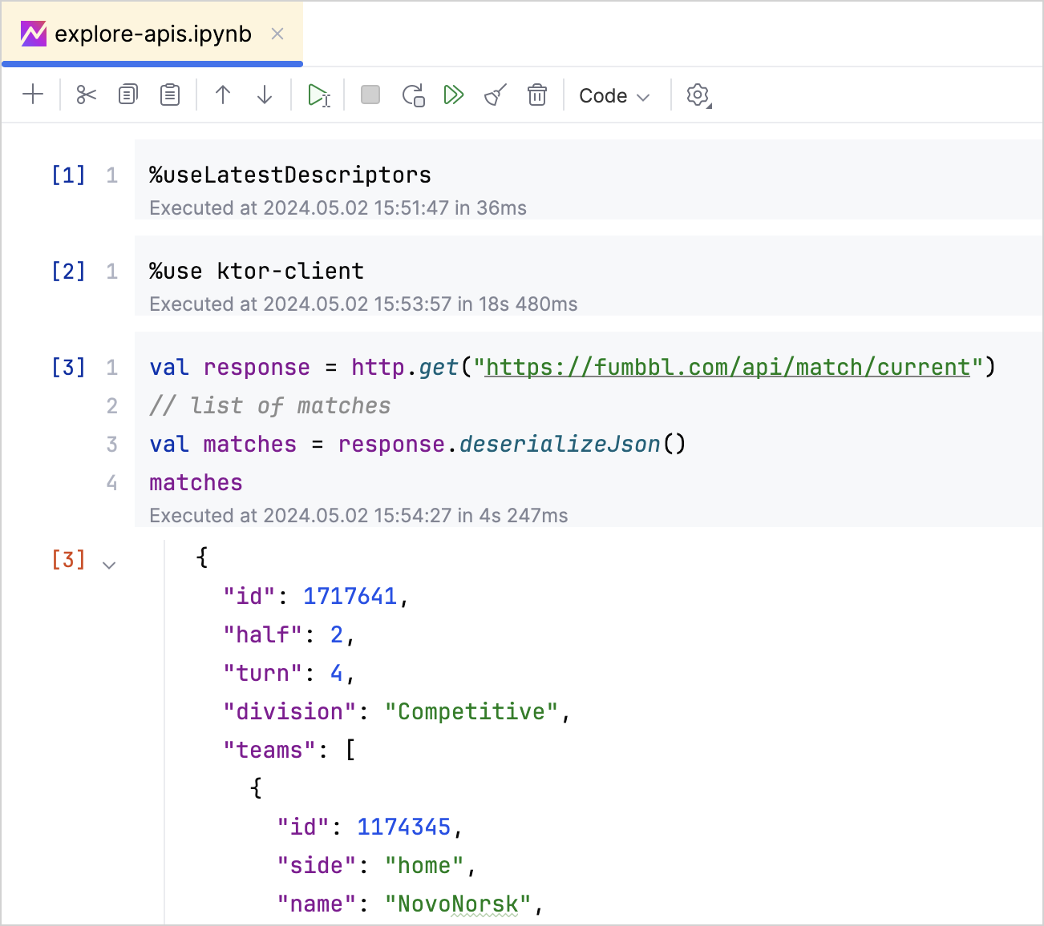
Task: Restart the kernel using the circular arrow icon
Action: [412, 95]
